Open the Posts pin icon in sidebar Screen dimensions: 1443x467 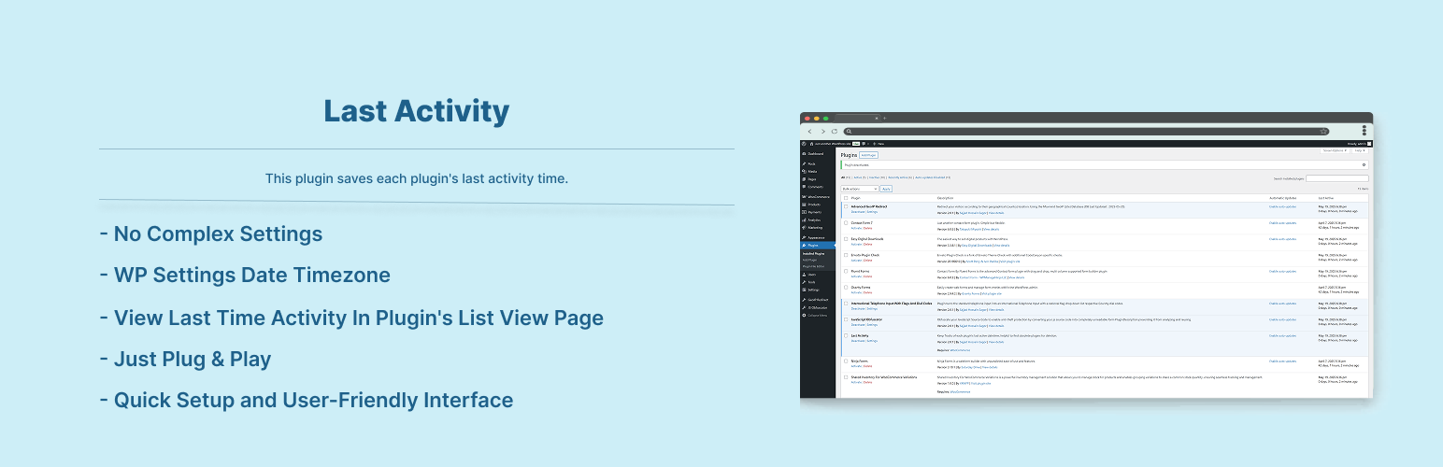pos(804,163)
